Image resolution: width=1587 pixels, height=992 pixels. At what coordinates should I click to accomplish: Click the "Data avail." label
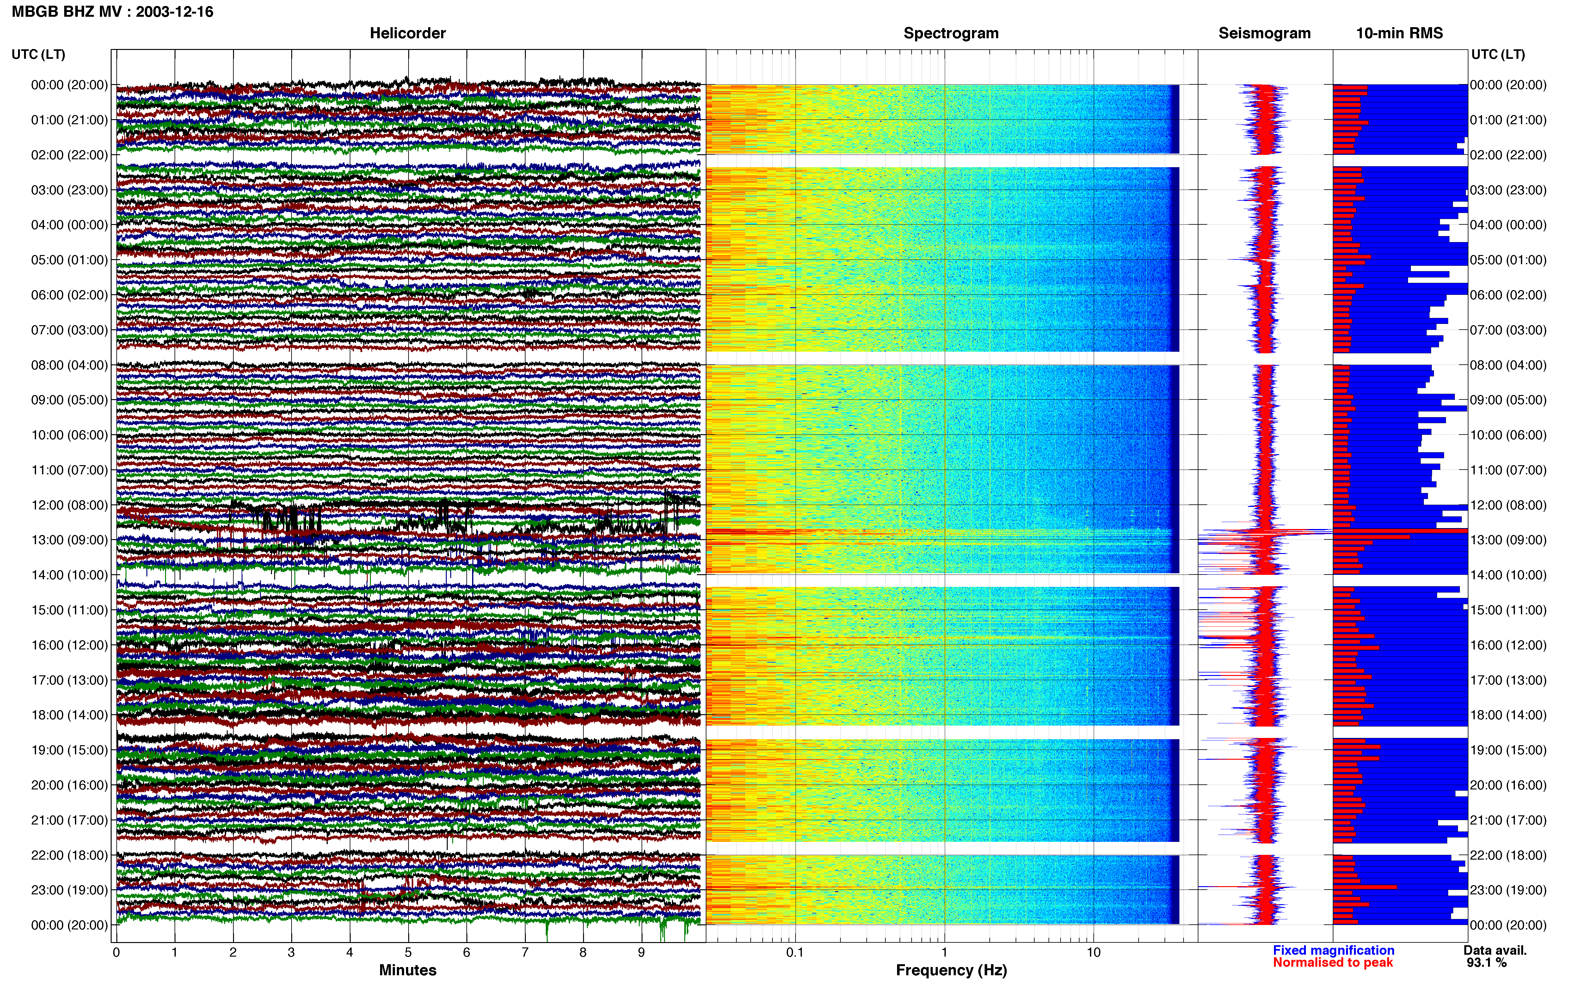click(1495, 951)
